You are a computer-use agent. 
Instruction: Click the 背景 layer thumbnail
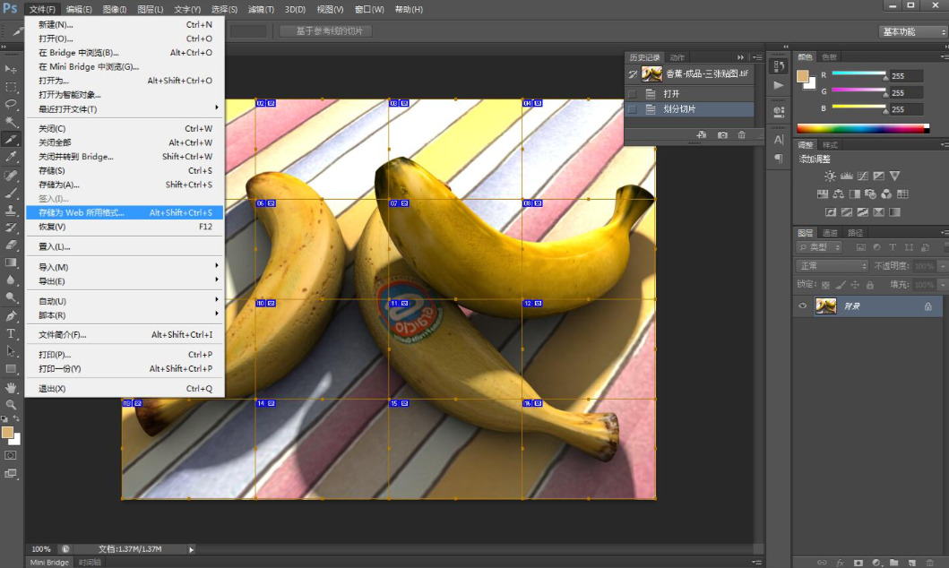(825, 306)
